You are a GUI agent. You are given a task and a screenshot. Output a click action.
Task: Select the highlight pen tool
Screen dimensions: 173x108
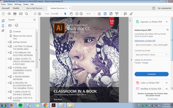[x=131, y=14]
